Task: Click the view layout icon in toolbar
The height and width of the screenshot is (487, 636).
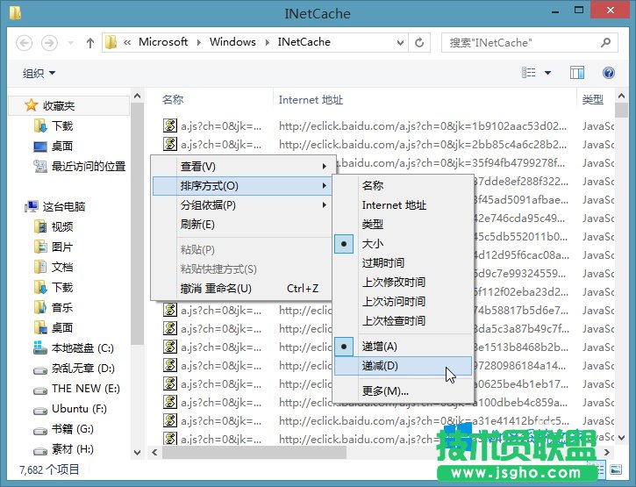Action: [x=528, y=73]
